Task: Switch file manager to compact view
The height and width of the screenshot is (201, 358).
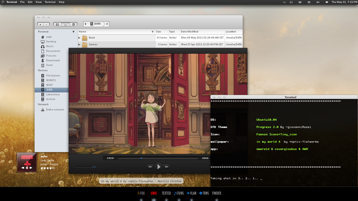Action: [x=73, y=25]
